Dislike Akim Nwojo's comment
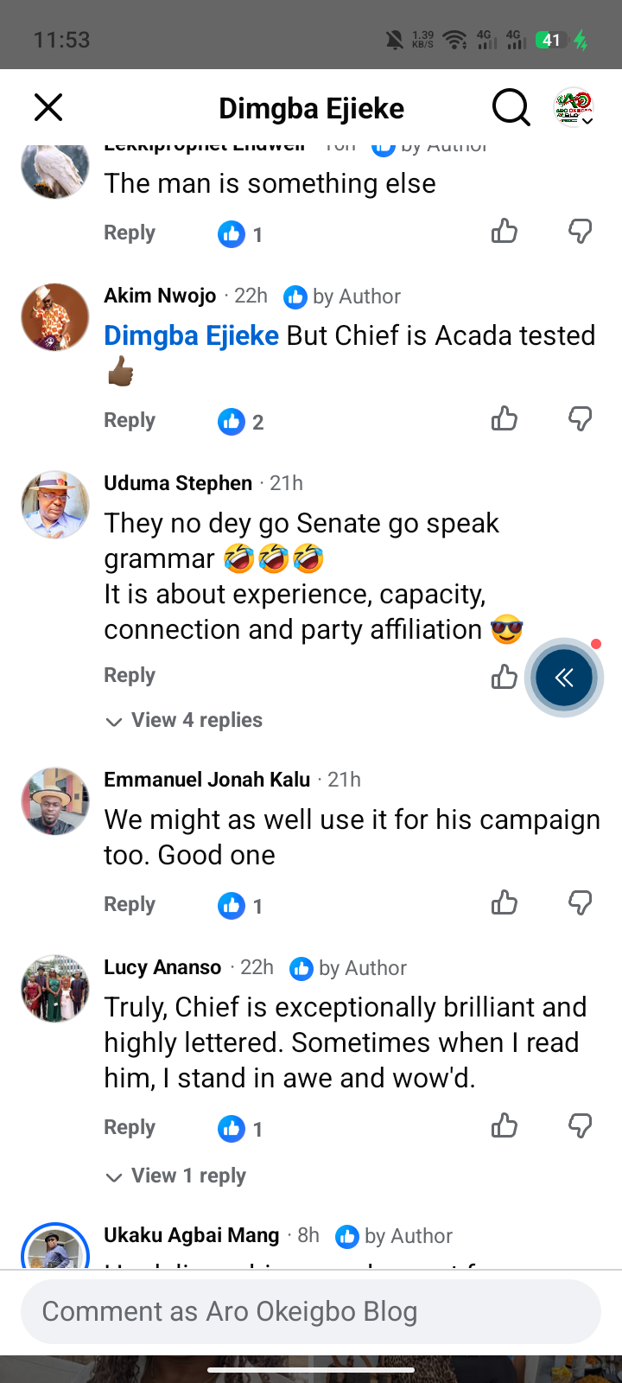 click(x=581, y=419)
